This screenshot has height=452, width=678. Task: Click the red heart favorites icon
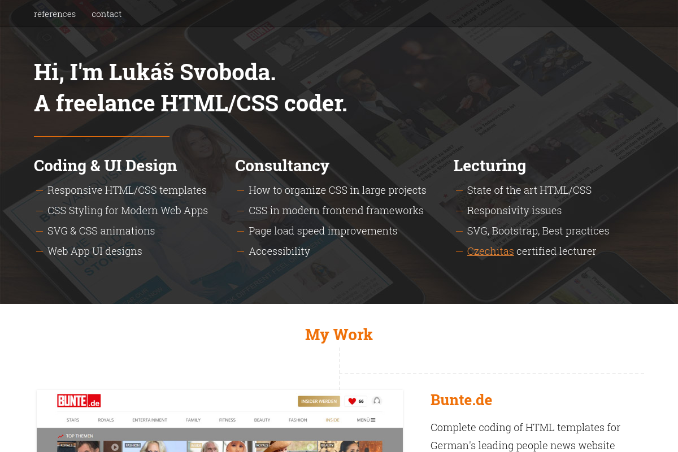352,401
